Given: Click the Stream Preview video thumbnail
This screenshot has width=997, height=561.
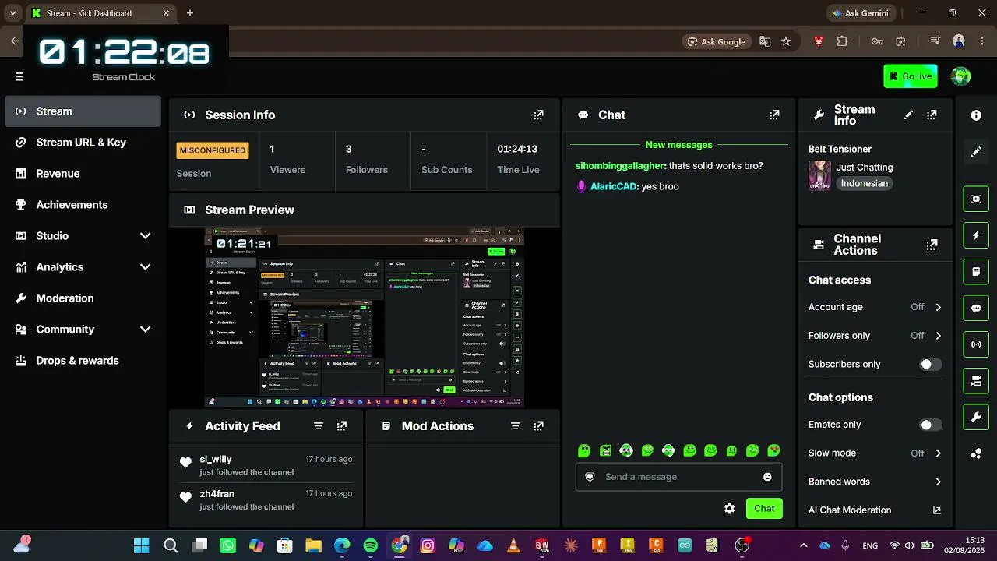Looking at the screenshot, I should pos(365,317).
